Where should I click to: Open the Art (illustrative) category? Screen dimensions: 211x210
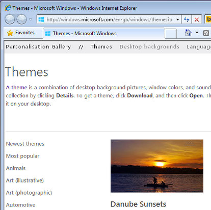[x=25, y=180]
